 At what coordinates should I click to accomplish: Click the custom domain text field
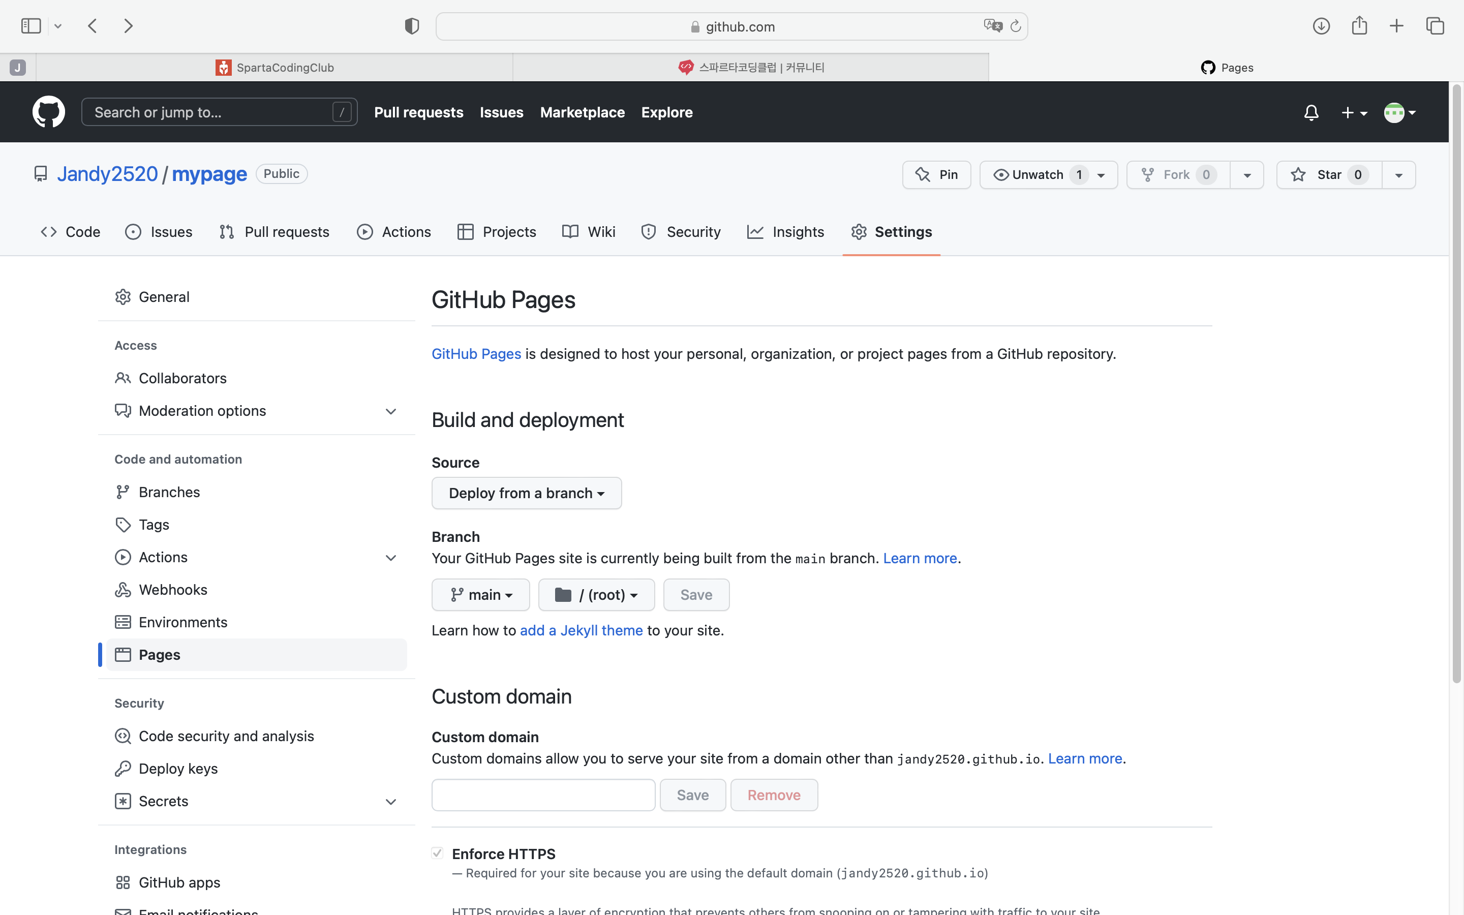click(x=543, y=795)
